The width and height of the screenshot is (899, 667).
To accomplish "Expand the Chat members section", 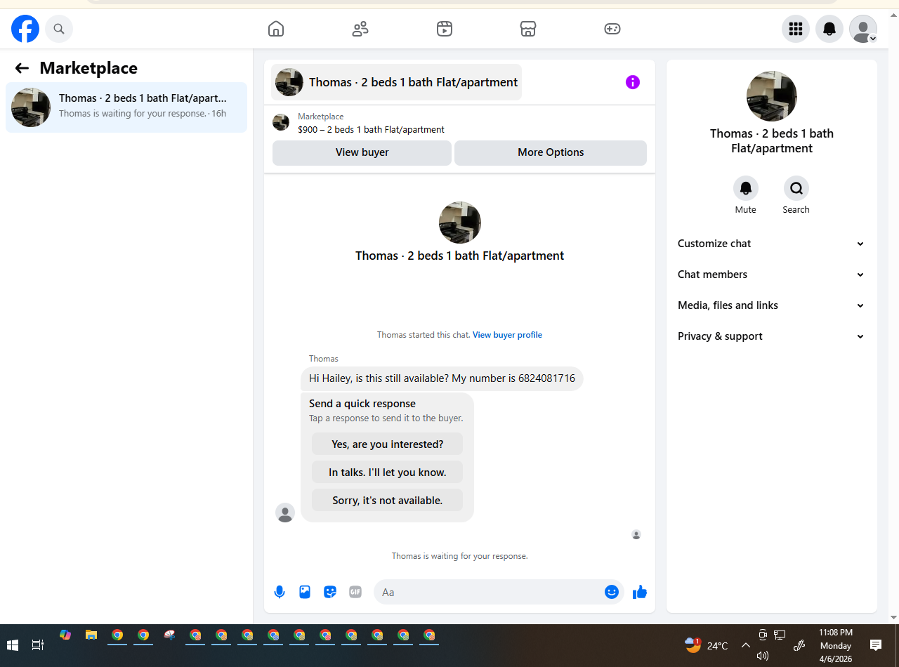I will click(x=772, y=275).
